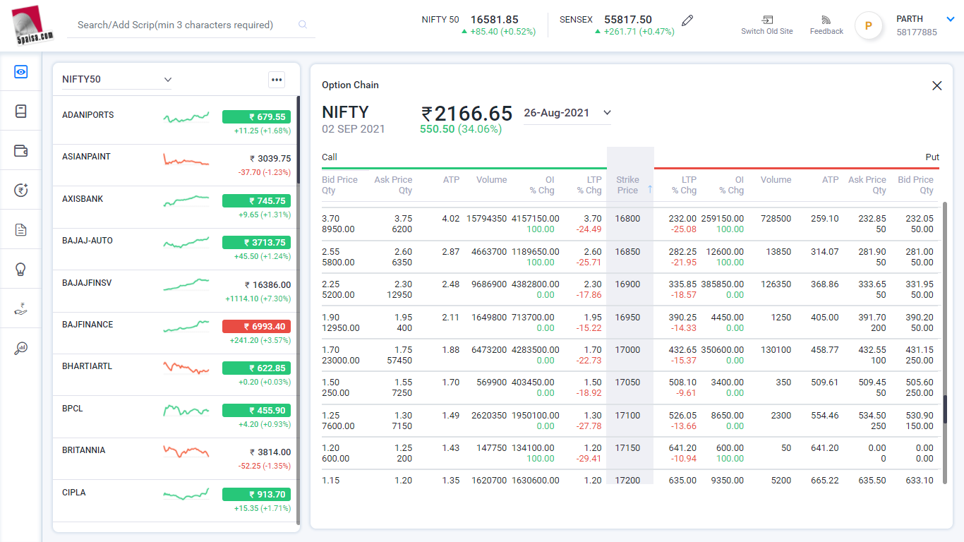Click call volume 15794350
This screenshot has width=964, height=542.
[486, 219]
